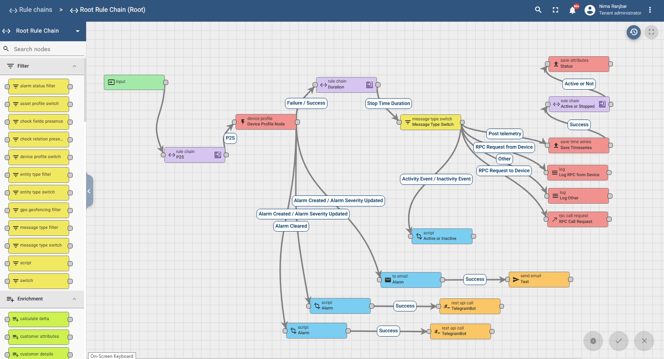The image size is (664, 359).
Task: Click the debug bug icon button
Action: [x=593, y=341]
